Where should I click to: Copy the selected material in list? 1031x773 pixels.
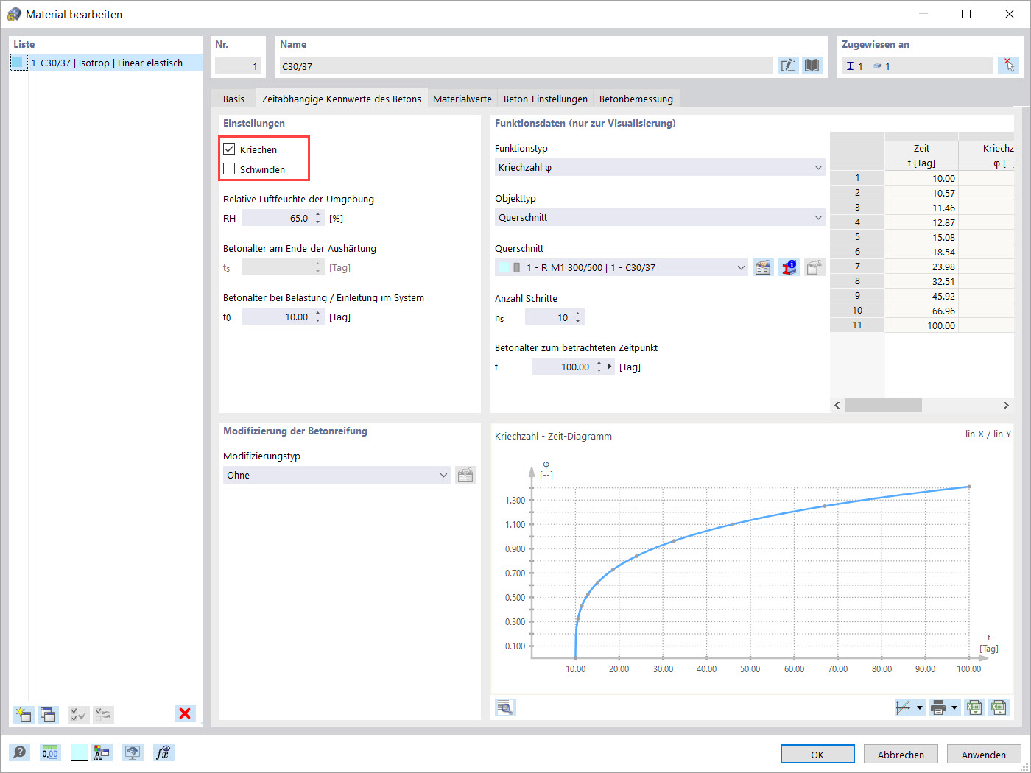pos(49,714)
